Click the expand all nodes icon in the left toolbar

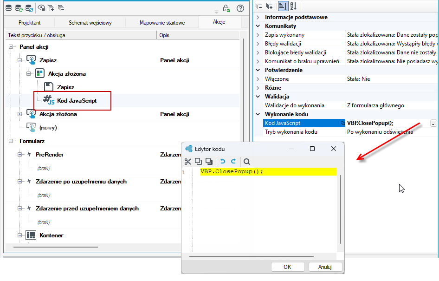pyautogui.click(x=51, y=8)
